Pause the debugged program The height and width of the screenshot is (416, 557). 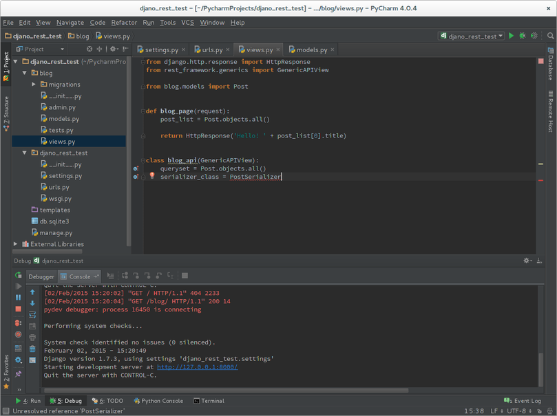(x=18, y=297)
